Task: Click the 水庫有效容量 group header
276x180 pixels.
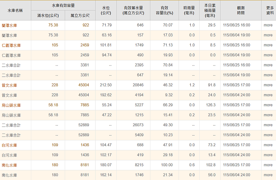Action: pyautogui.click(x=63, y=6)
